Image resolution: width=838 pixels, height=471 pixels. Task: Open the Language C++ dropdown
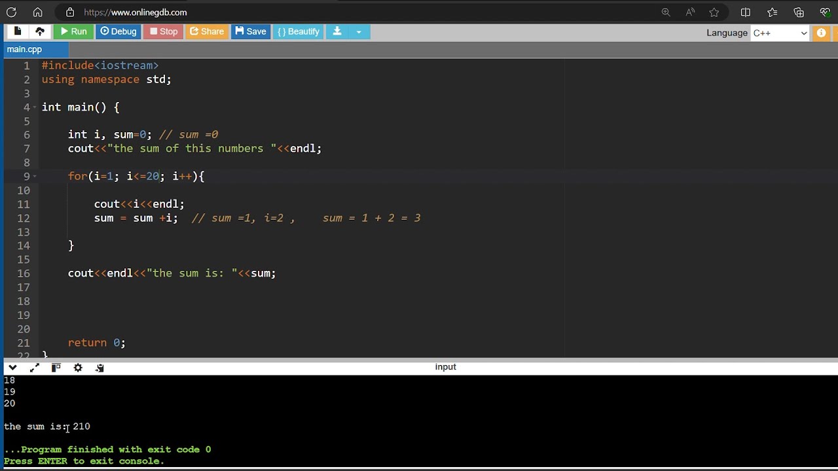point(780,33)
